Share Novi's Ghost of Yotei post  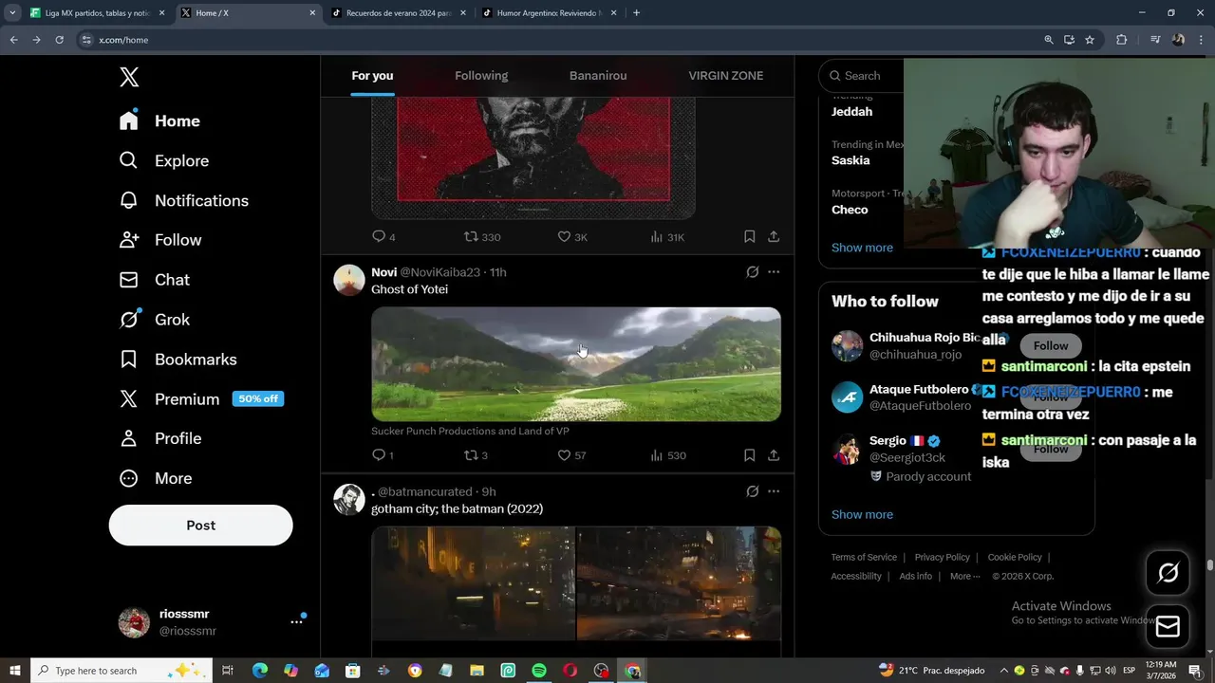click(x=774, y=455)
